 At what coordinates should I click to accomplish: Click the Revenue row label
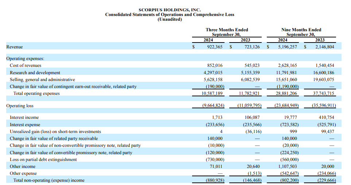pyautogui.click(x=15, y=47)
